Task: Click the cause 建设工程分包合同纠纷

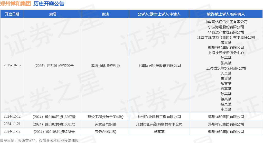Action: click(x=106, y=117)
